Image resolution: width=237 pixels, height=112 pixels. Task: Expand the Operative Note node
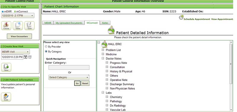click(107, 79)
